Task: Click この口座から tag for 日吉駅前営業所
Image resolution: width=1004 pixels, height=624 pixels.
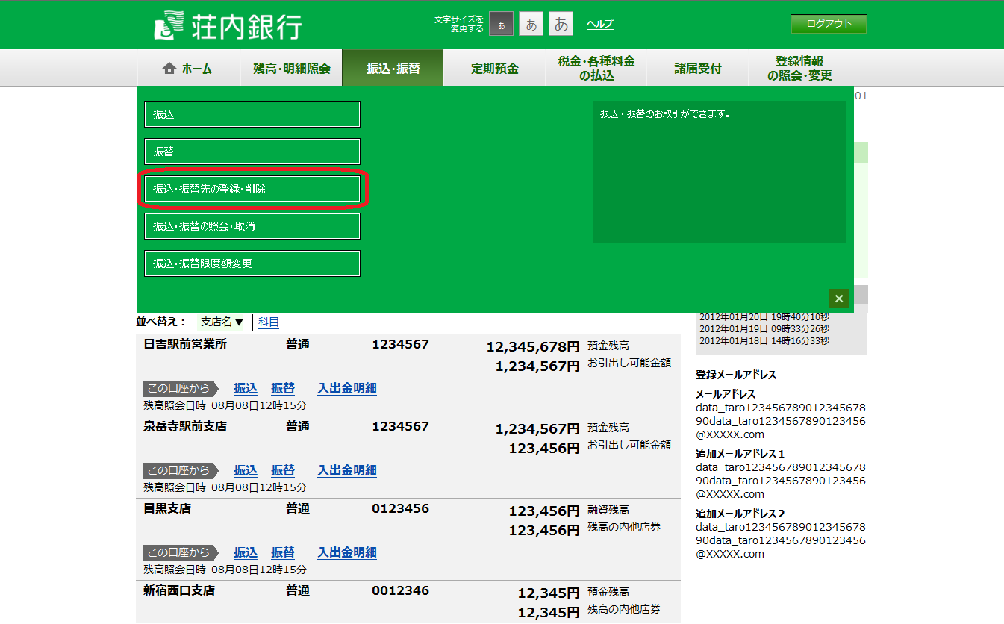Action: (x=181, y=388)
